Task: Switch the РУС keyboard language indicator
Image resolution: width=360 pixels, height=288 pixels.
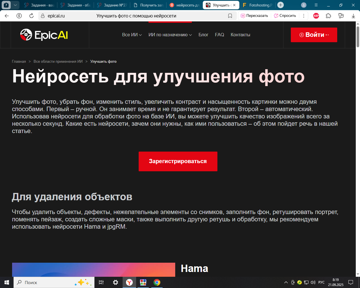Action: 321,282
